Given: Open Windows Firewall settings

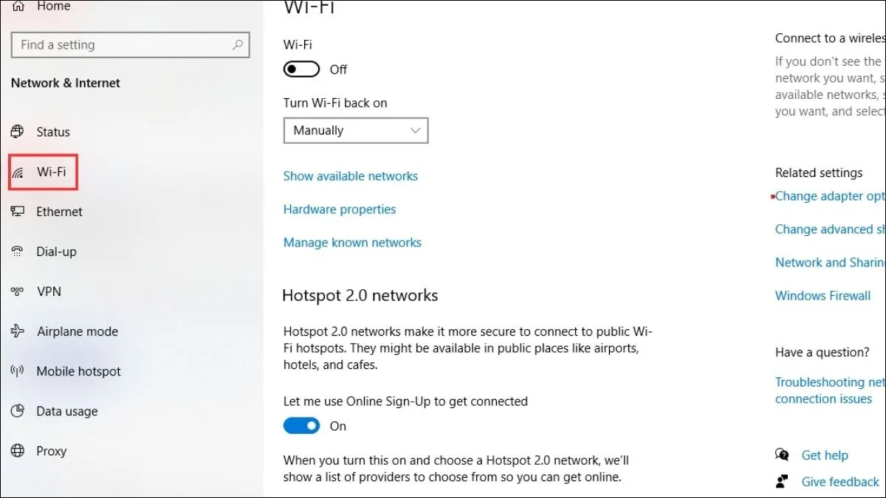Looking at the screenshot, I should pos(822,295).
